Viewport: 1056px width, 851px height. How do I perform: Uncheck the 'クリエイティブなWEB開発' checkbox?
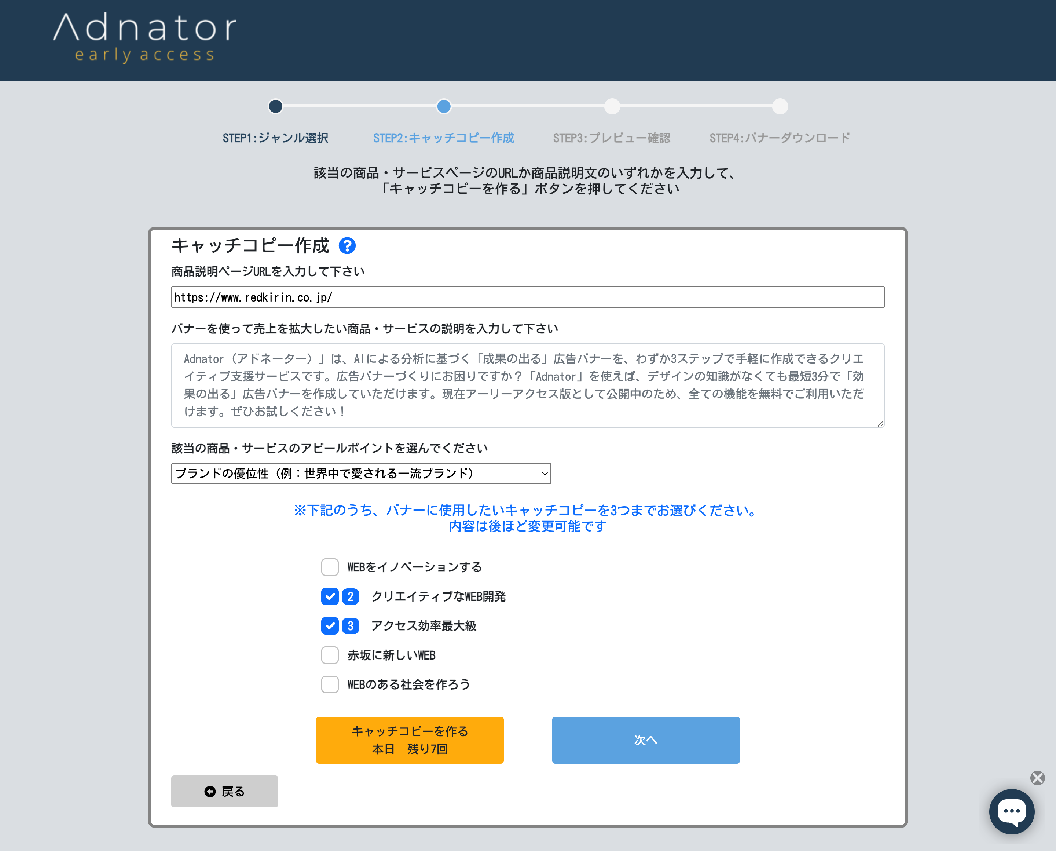330,596
